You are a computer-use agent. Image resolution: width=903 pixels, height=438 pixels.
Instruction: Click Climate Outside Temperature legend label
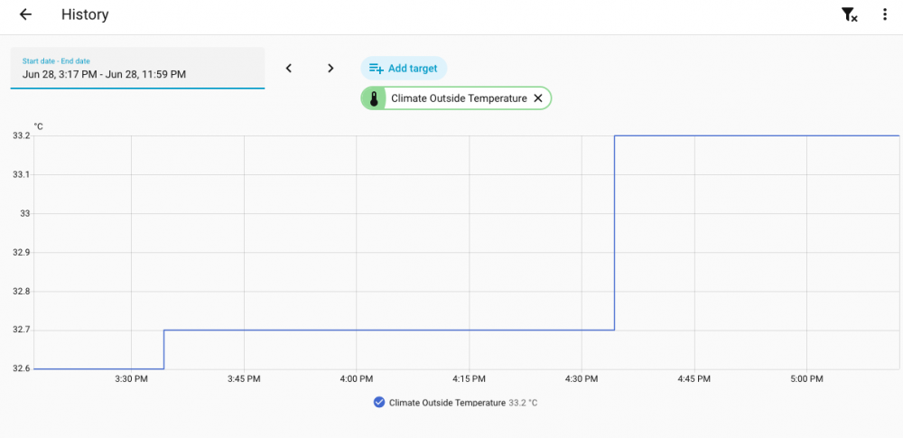(x=448, y=403)
